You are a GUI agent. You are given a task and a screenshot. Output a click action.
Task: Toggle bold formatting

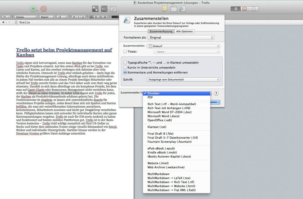point(74,17)
